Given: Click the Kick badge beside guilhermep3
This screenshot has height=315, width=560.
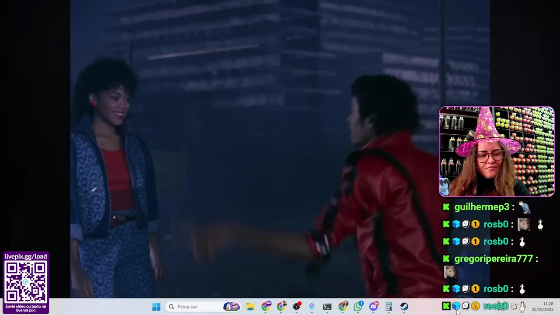Looking at the screenshot, I should pyautogui.click(x=446, y=207).
